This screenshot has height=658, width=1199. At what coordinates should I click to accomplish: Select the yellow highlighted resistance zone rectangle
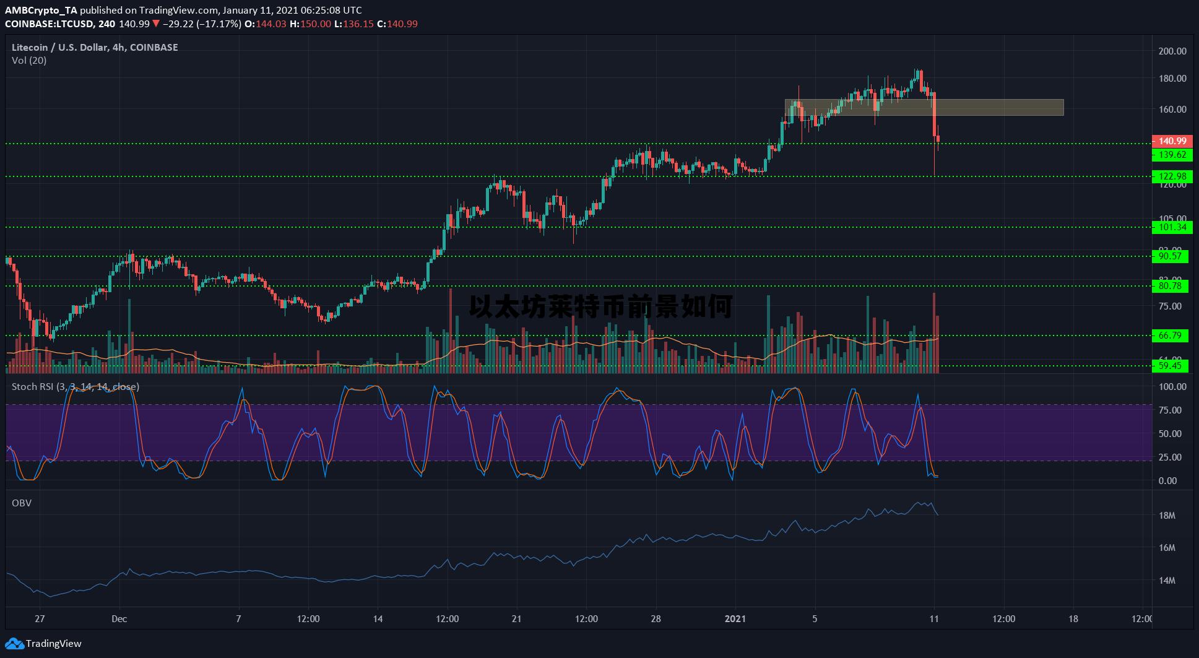pyautogui.click(x=990, y=107)
